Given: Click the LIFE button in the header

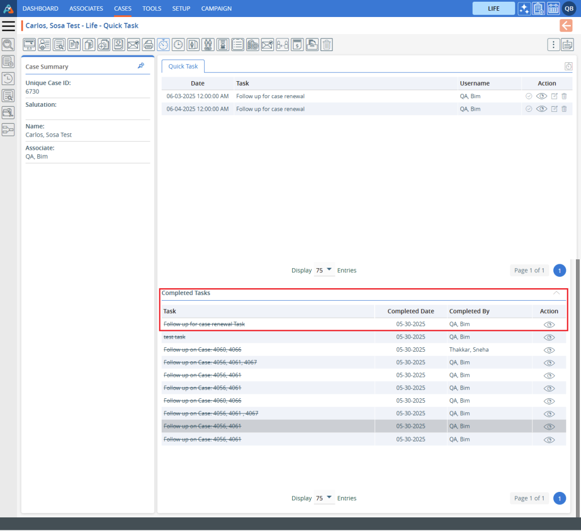Looking at the screenshot, I should click(x=494, y=9).
